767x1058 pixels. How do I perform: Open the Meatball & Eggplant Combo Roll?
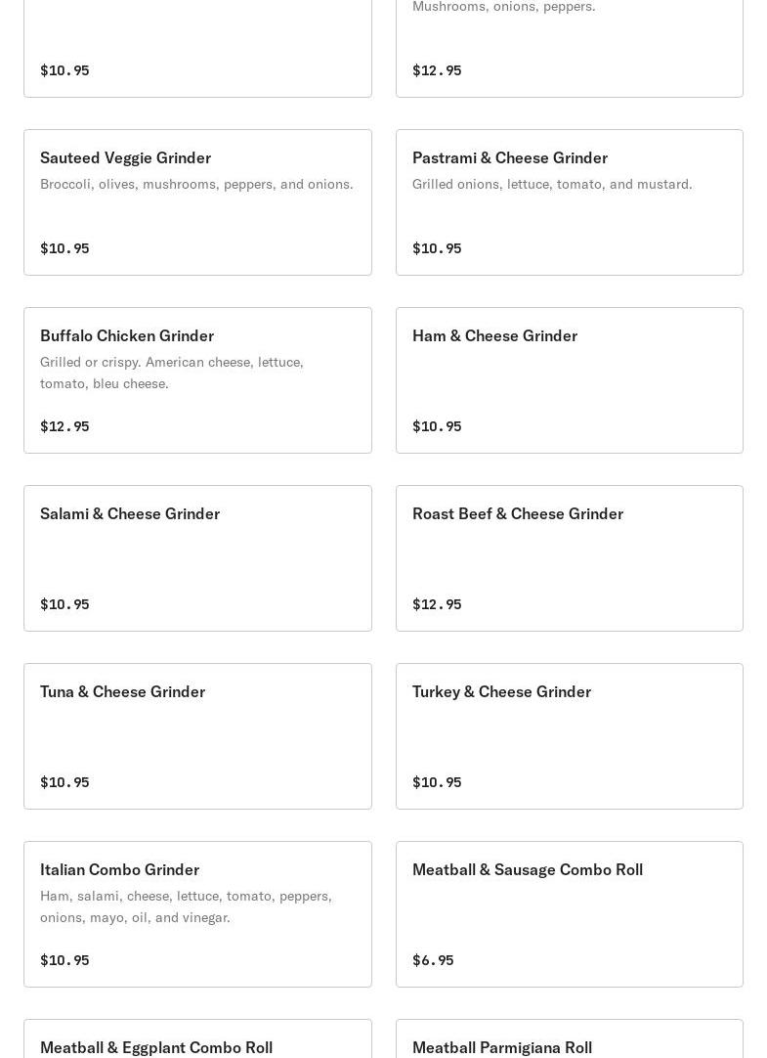[x=156, y=1046]
